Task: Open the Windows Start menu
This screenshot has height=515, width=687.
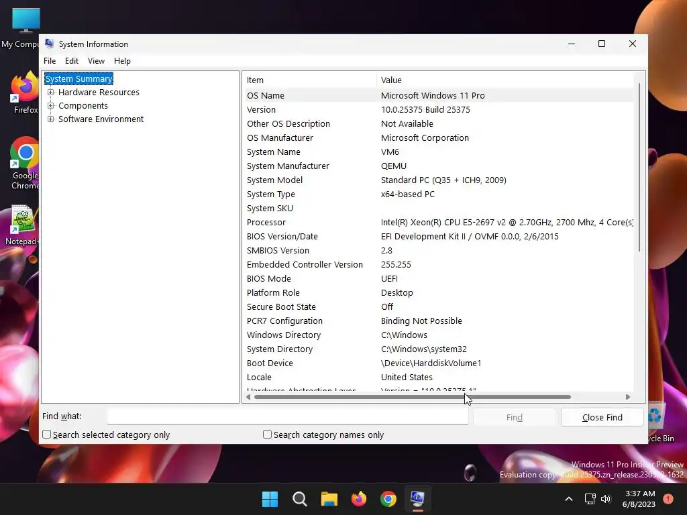Action: coord(270,499)
